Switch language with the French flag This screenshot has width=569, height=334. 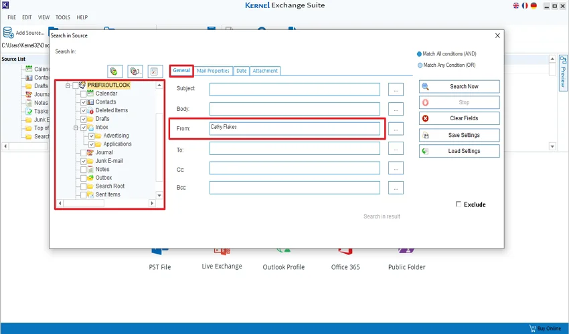click(525, 5)
